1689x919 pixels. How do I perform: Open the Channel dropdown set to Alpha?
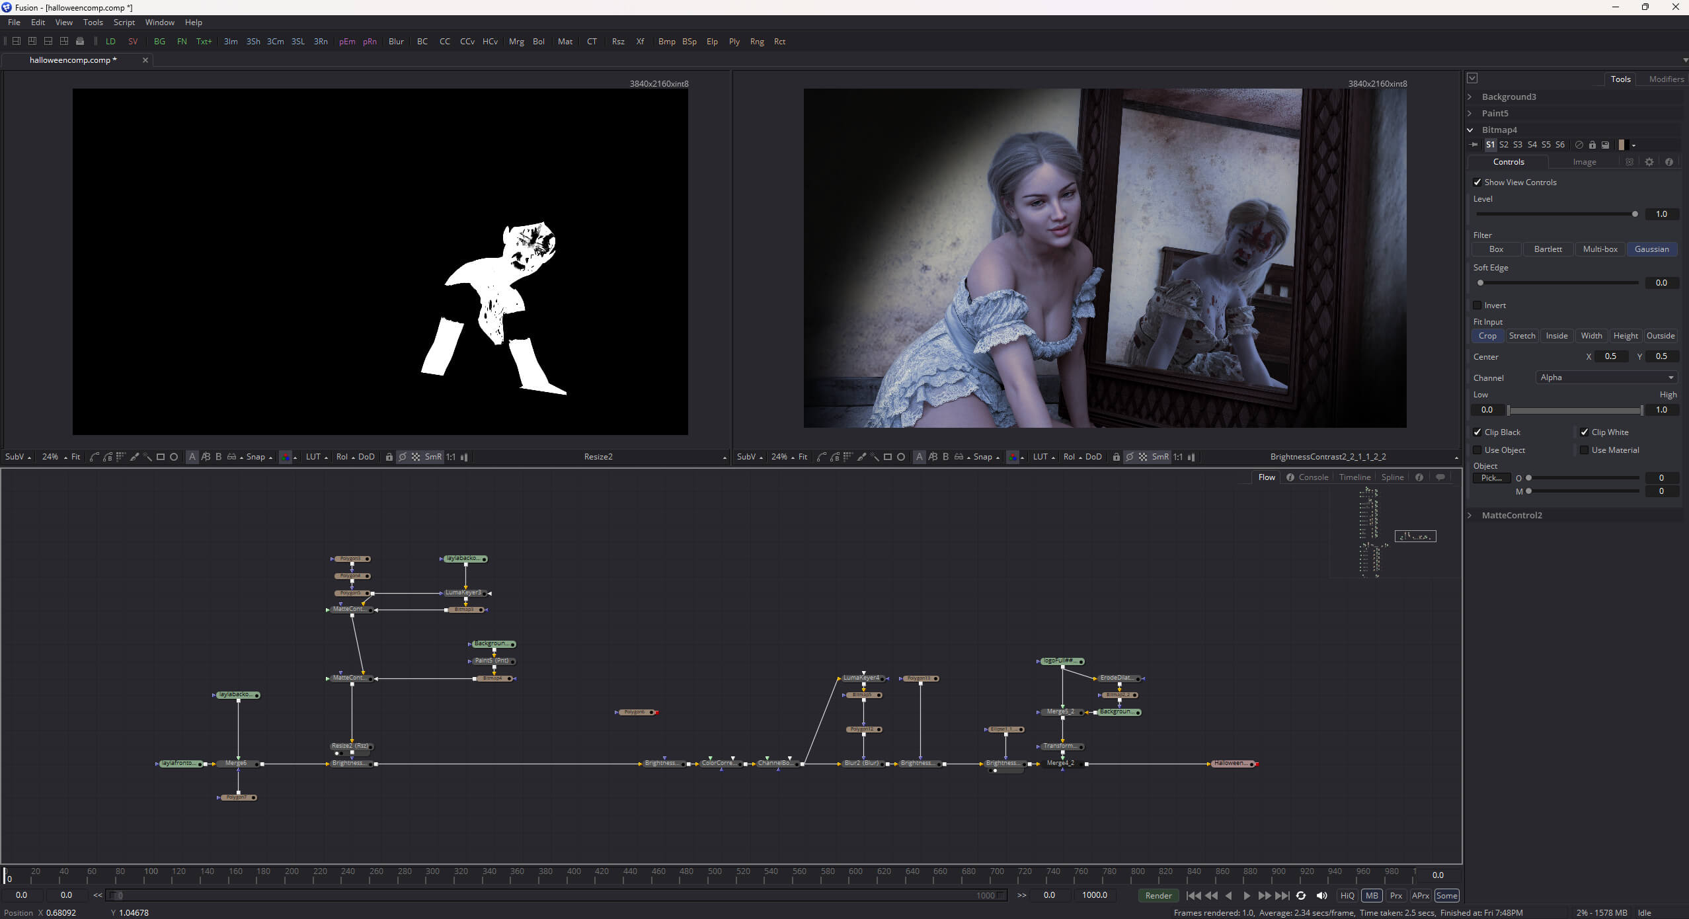pyautogui.click(x=1606, y=378)
